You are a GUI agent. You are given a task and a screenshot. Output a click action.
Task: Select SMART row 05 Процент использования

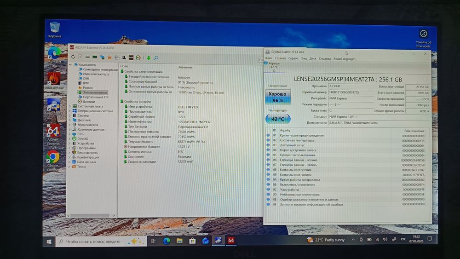coord(346,155)
